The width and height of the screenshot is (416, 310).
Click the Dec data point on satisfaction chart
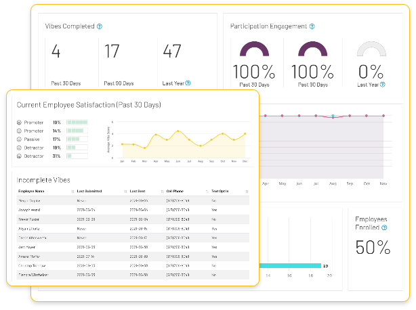point(245,134)
